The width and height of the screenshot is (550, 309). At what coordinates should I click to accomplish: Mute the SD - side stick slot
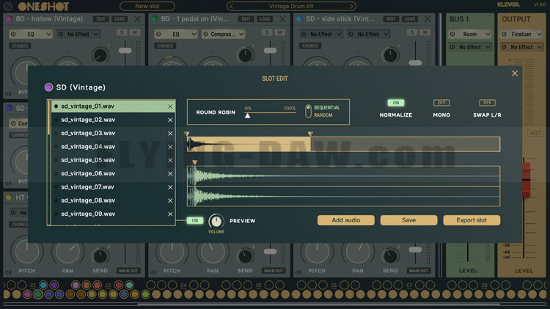[425, 32]
